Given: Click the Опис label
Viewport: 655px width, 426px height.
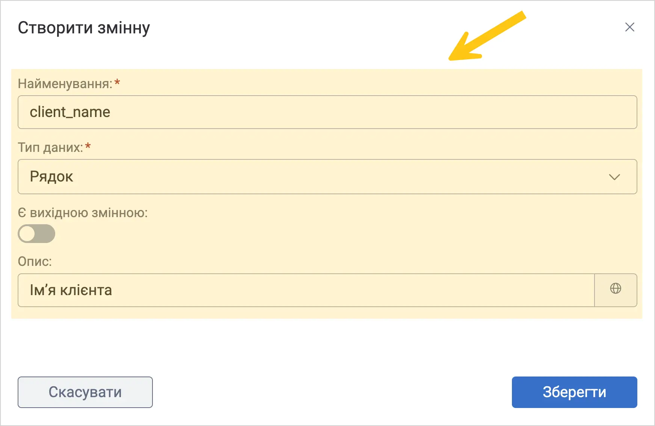Looking at the screenshot, I should [35, 261].
